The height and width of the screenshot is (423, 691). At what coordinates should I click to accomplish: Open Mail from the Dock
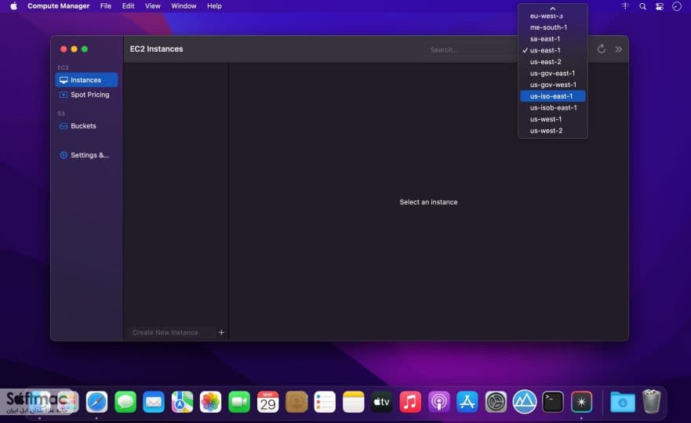point(154,402)
